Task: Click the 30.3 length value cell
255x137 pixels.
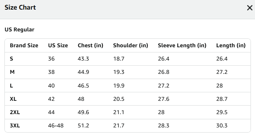Action: coord(222,126)
